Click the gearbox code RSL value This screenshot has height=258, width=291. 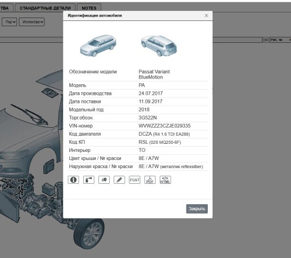pos(160,142)
